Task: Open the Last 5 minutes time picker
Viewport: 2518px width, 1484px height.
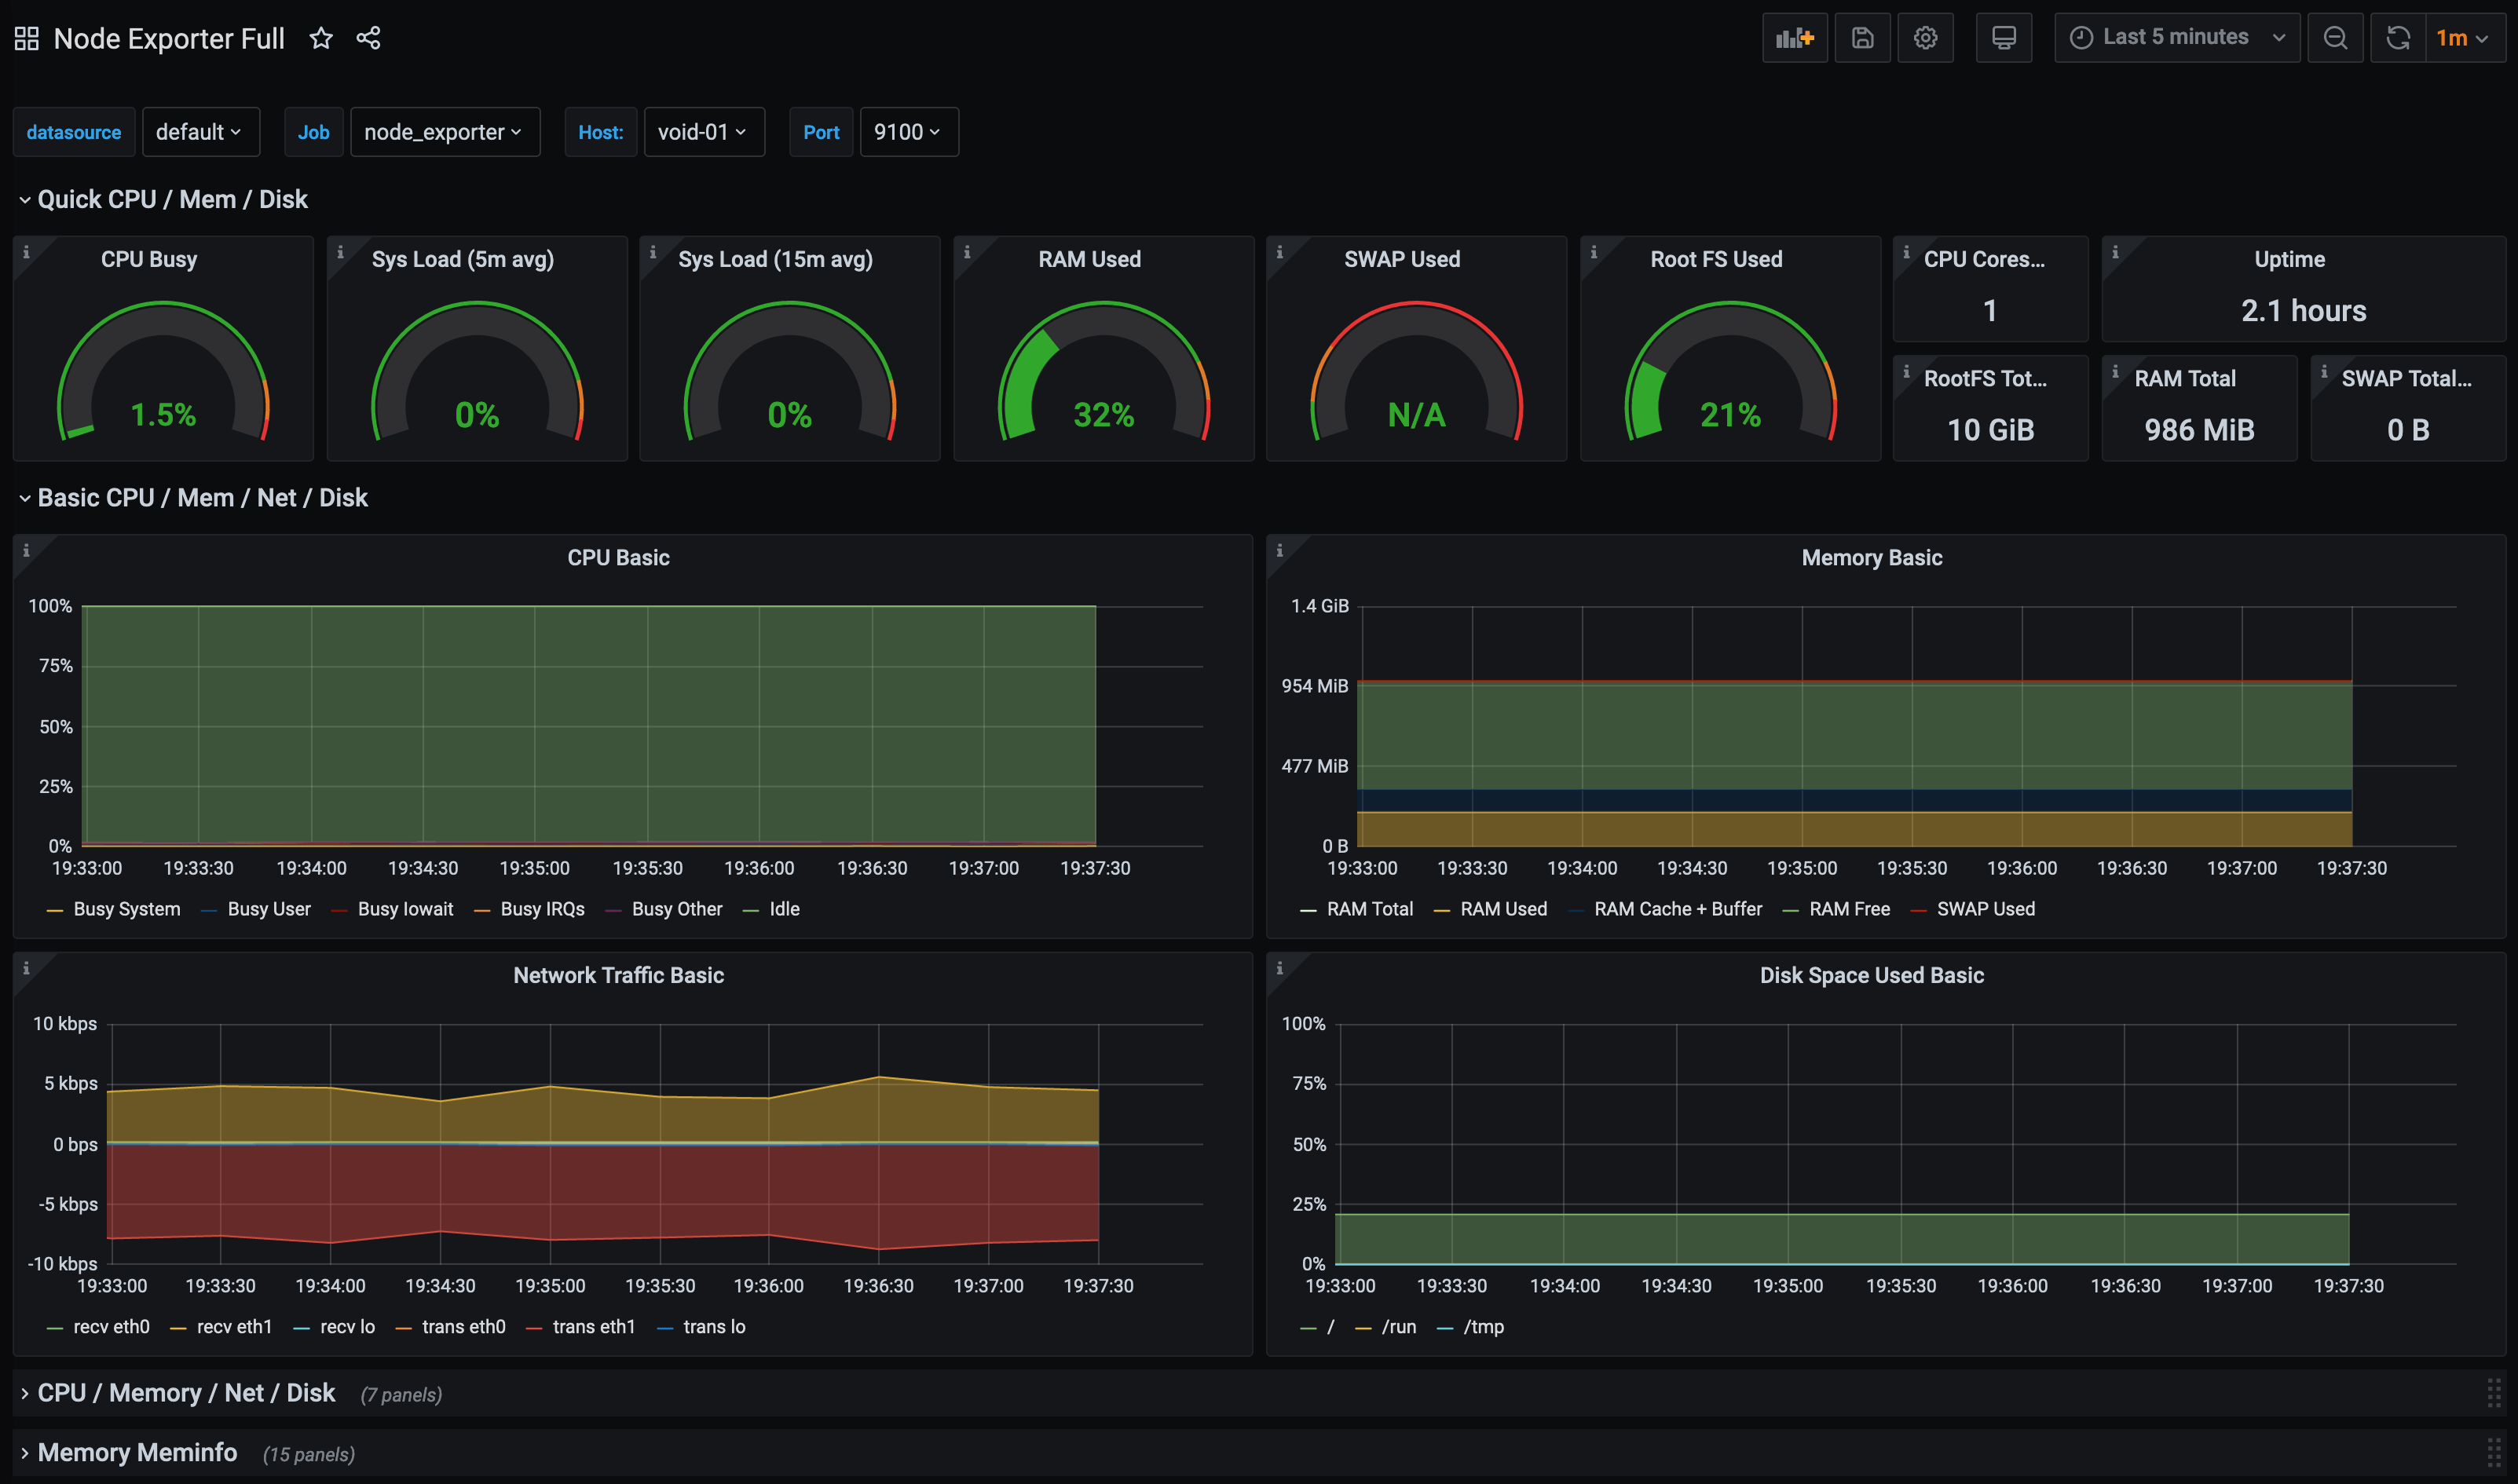Action: (x=2175, y=37)
